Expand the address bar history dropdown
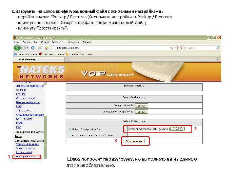Viewport: 236px width, 177px height. tap(176, 48)
